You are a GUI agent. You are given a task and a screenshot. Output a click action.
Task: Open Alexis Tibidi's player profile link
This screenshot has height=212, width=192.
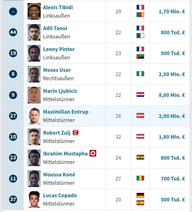58,7
